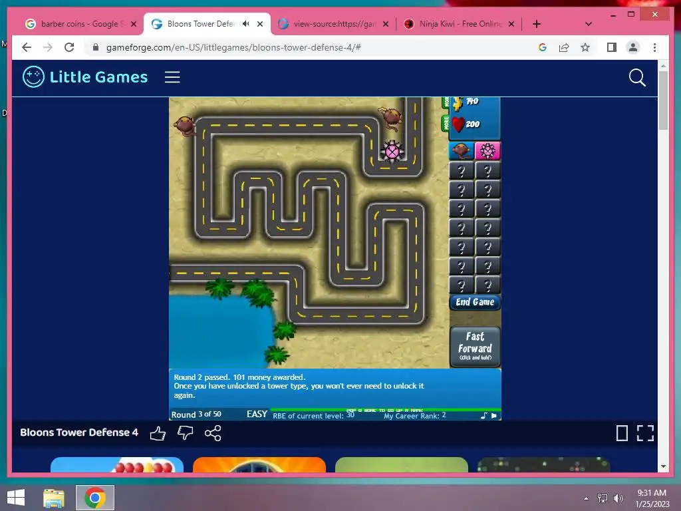Close the view-source tab
681x511 pixels.
[386, 24]
